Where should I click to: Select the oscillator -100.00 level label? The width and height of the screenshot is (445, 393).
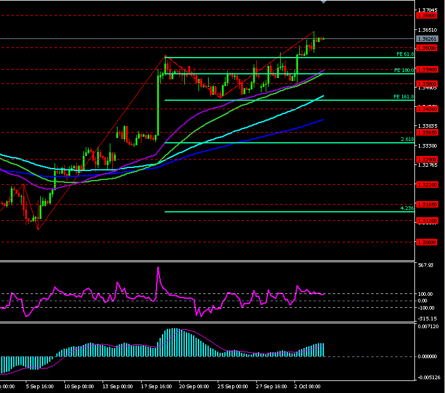coord(425,308)
